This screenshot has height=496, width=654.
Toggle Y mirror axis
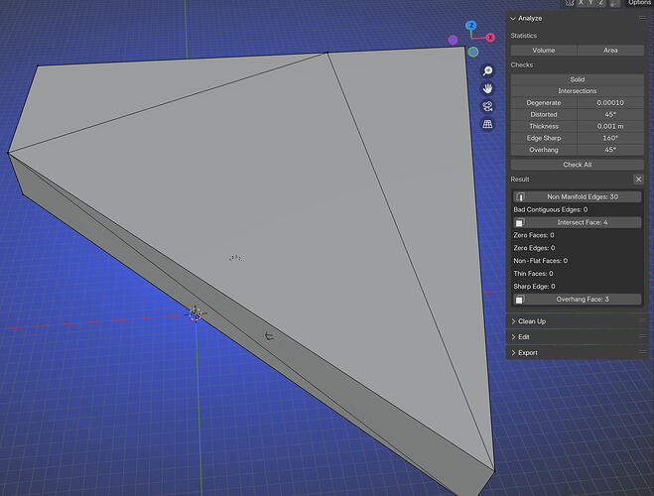[590, 3]
